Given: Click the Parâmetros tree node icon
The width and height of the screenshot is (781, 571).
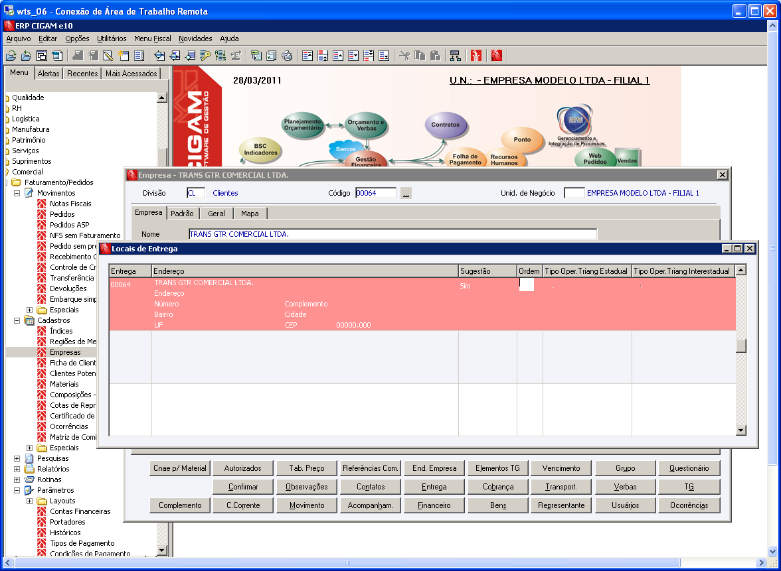Looking at the screenshot, I should point(29,490).
